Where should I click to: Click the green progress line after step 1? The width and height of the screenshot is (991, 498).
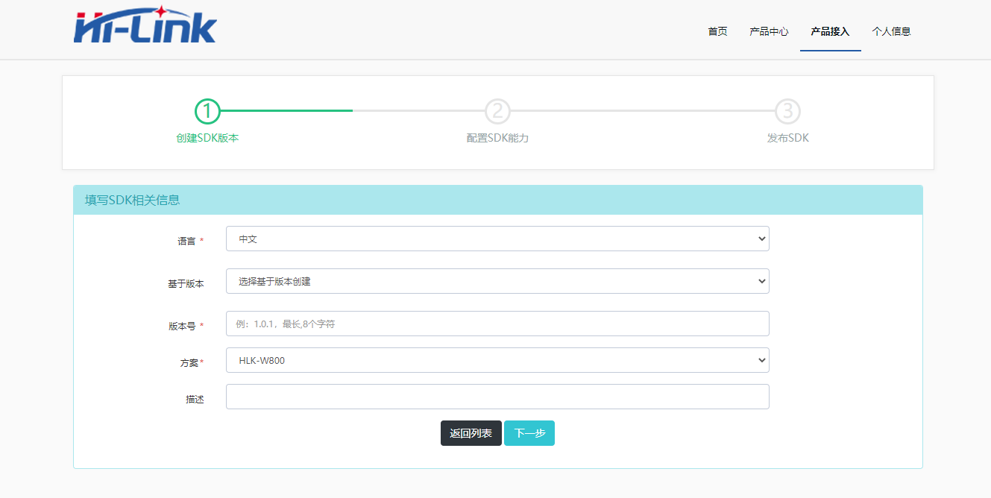[x=287, y=110]
